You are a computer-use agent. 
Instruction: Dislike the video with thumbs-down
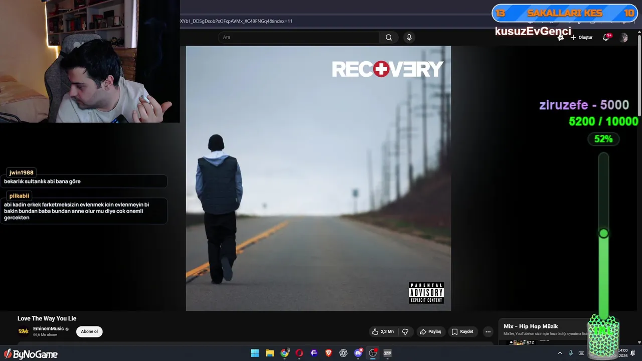pos(405,331)
